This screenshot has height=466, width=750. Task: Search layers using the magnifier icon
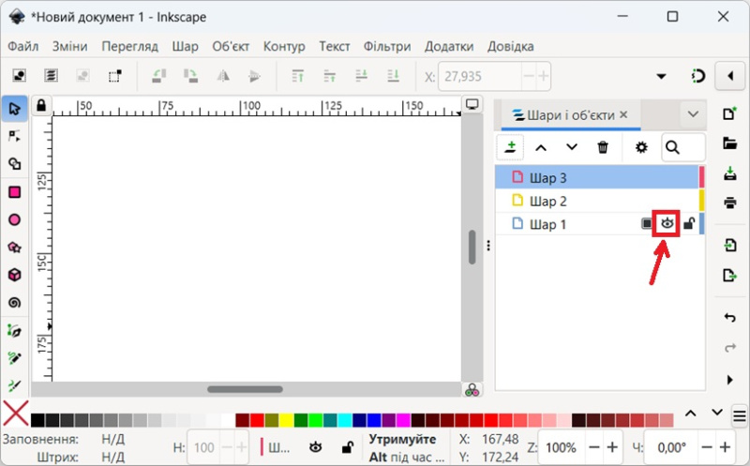click(673, 147)
